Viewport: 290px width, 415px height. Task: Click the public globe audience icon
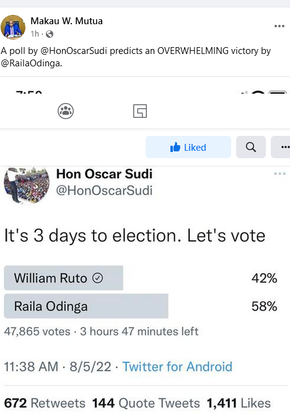tap(50, 34)
